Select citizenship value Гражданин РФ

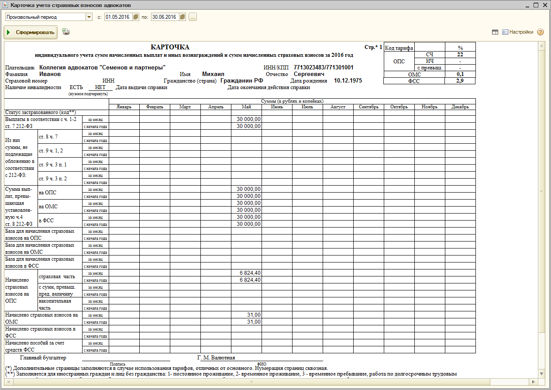241,81
